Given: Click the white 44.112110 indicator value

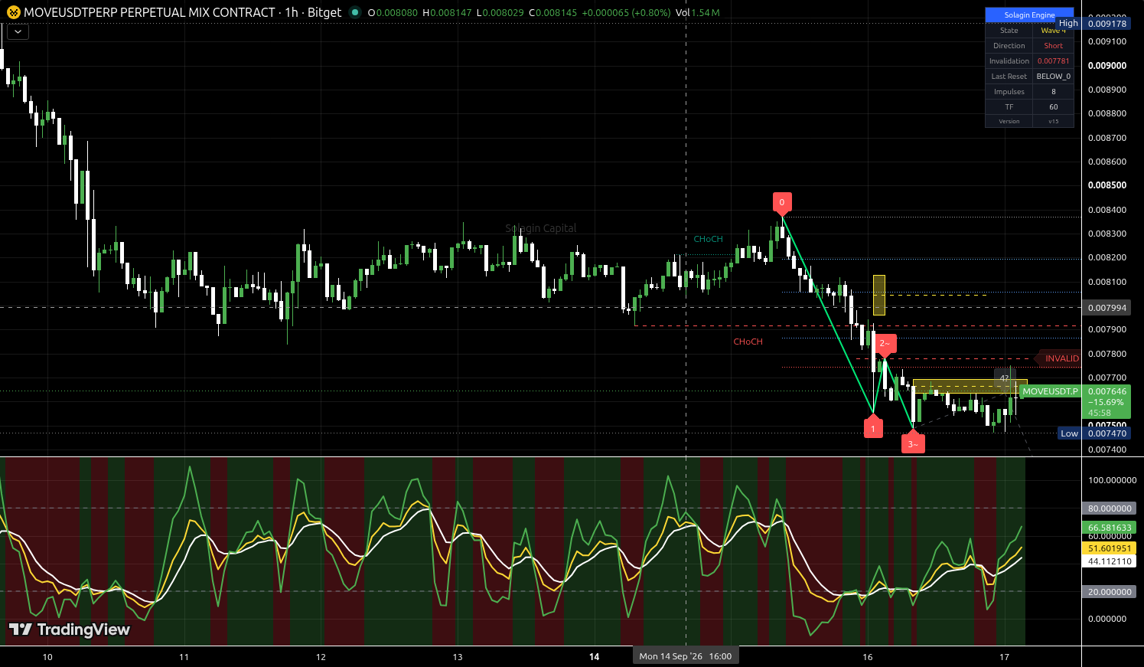Looking at the screenshot, I should 1110,561.
